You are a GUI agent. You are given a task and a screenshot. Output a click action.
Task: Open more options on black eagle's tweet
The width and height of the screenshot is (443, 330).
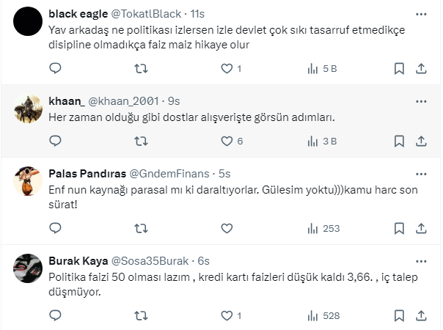(x=422, y=14)
